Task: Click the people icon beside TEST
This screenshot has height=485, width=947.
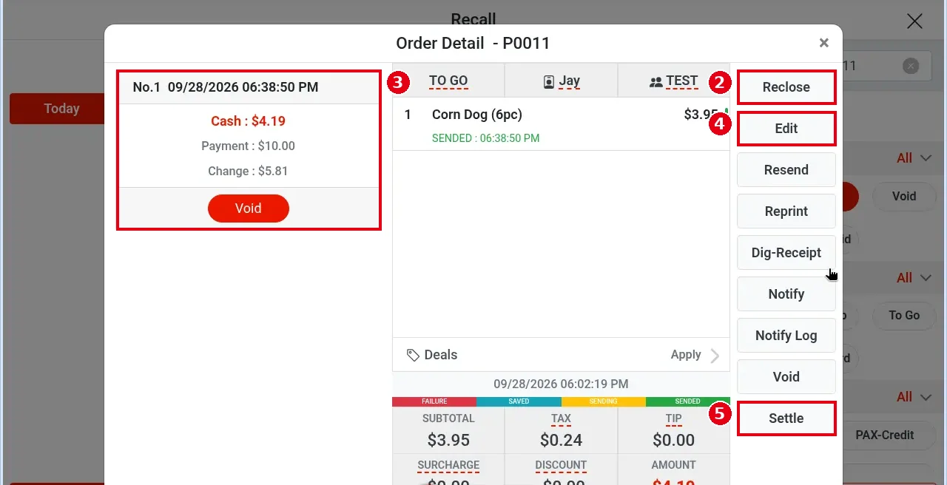Action: click(656, 82)
